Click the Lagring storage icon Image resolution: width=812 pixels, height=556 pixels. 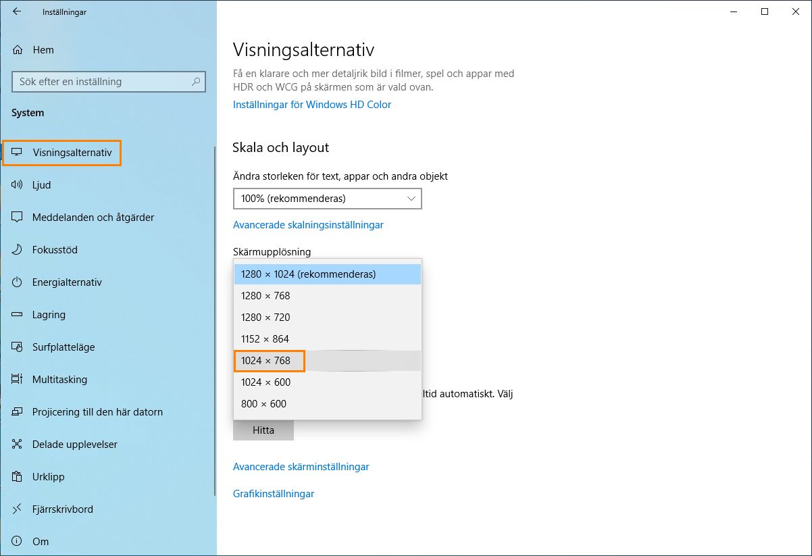point(18,315)
